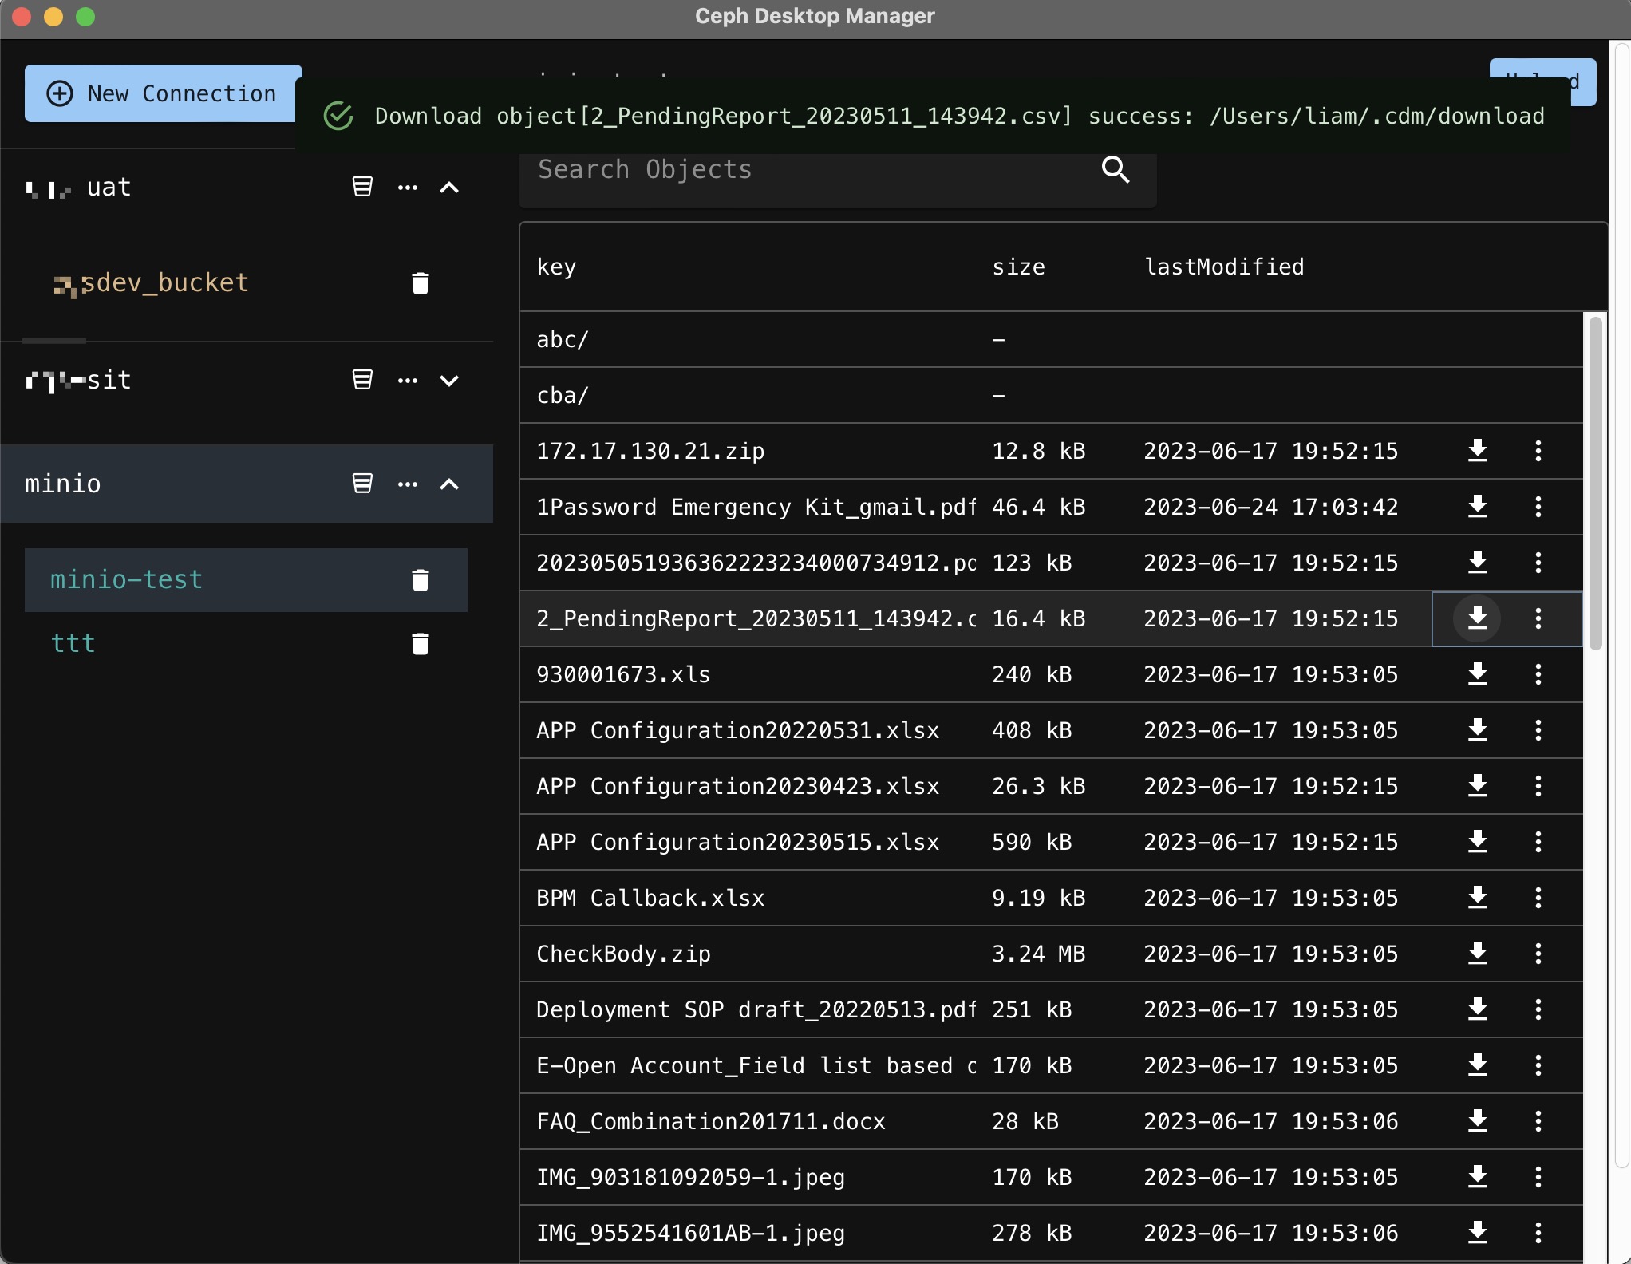1631x1264 pixels.
Task: Open more options for sit connection
Action: (407, 381)
